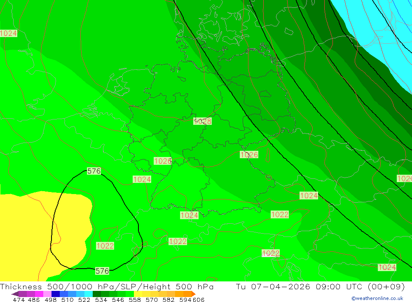Click the dark blue legend color swatch
Screen dimensions: 412x302
tap(56, 294)
